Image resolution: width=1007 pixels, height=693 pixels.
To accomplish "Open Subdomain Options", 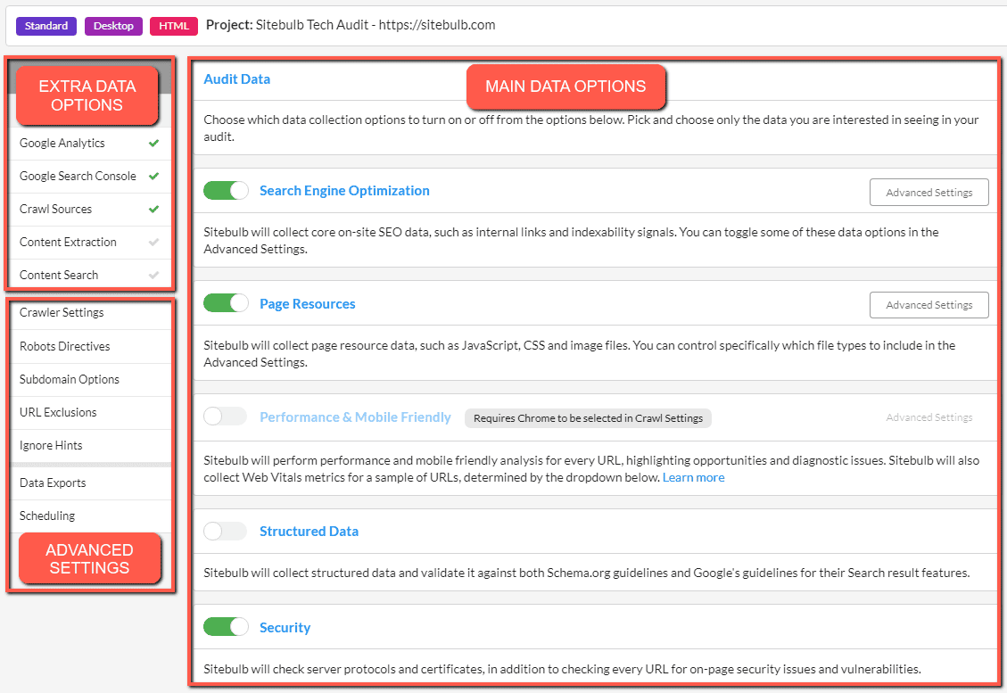I will click(x=91, y=380).
